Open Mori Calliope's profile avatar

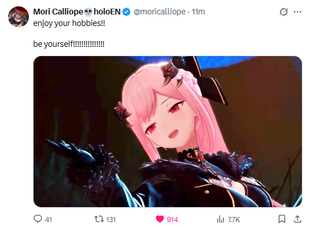coord(19,17)
